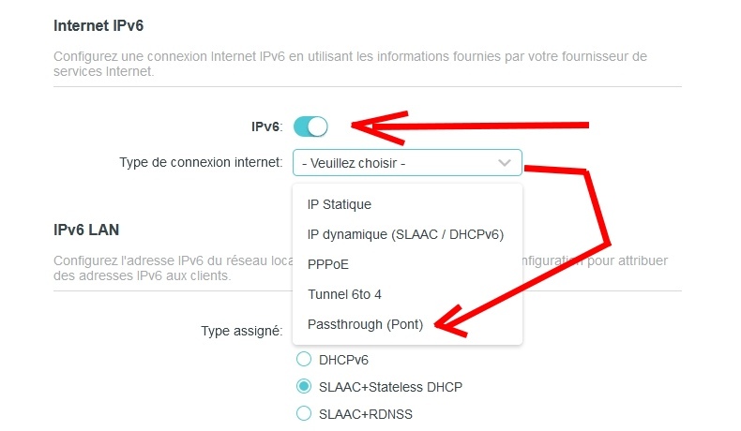This screenshot has width=741, height=431.
Task: Choose the SLAAC+RDNSS radio button
Action: (303, 413)
